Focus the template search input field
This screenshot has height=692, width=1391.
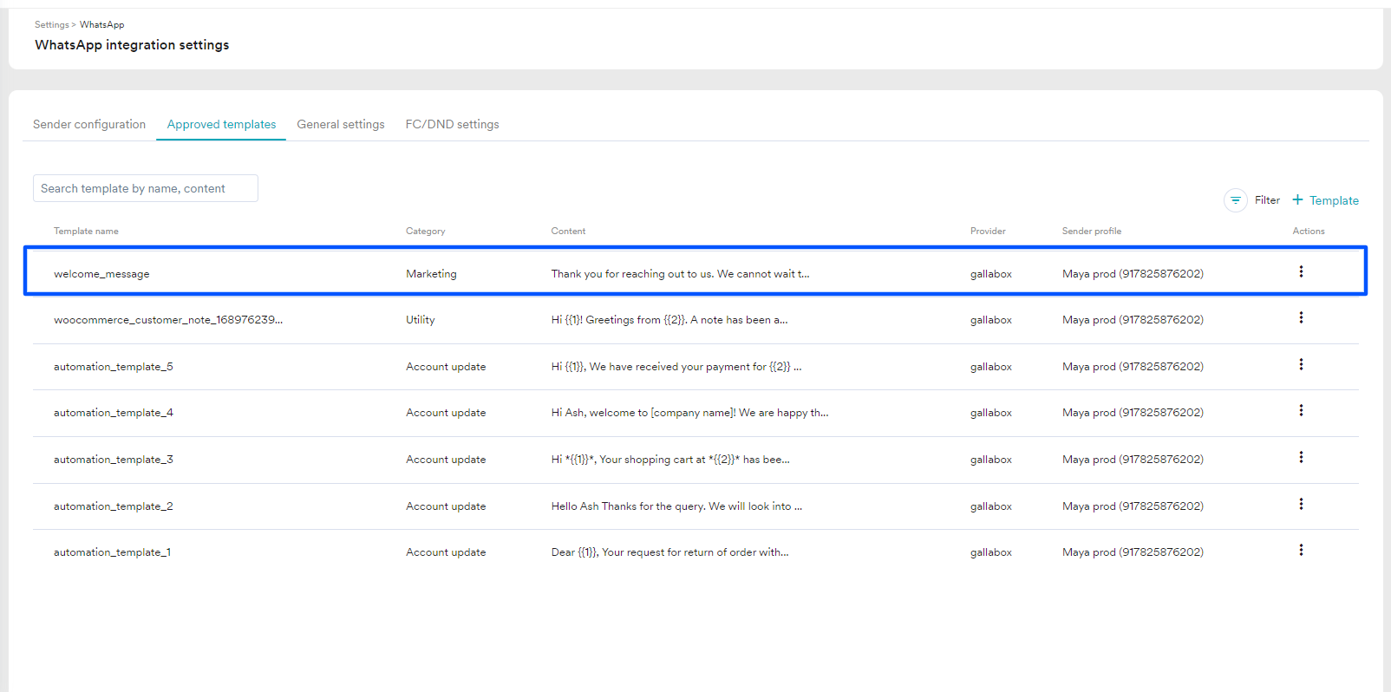coord(146,188)
